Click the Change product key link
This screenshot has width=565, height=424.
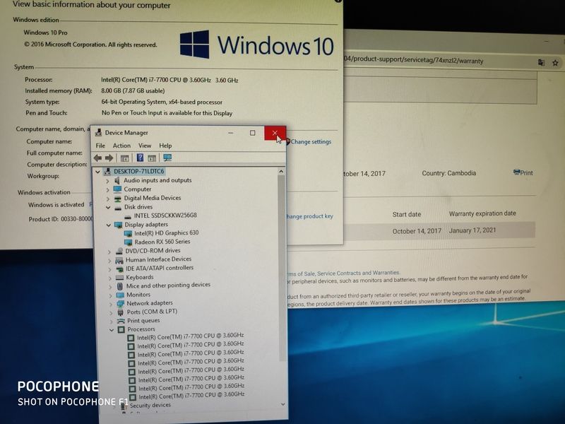coord(310,216)
